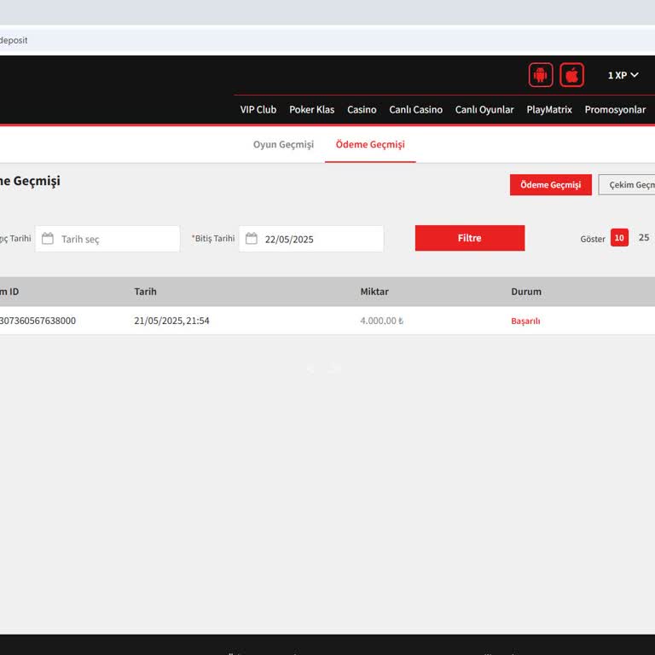The image size is (655, 655).
Task: Click the end date field showing 22/05/2025
Action: tap(311, 239)
